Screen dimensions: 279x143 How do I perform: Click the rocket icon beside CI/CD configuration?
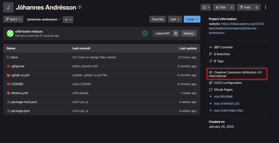point(210,83)
